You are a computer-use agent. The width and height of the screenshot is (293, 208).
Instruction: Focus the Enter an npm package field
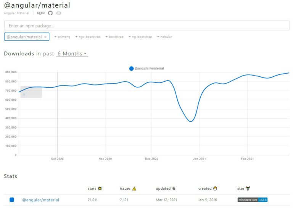tap(146, 26)
